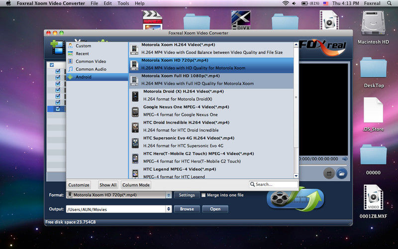Select the Recent category icon
Image resolution: width=398 pixels, height=249 pixels.
[x=71, y=54]
